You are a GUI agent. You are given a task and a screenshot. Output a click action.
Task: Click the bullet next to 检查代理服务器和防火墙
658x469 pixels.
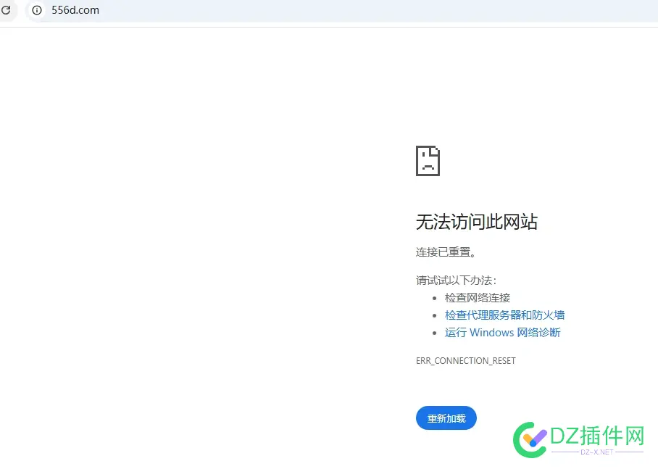[x=436, y=315]
